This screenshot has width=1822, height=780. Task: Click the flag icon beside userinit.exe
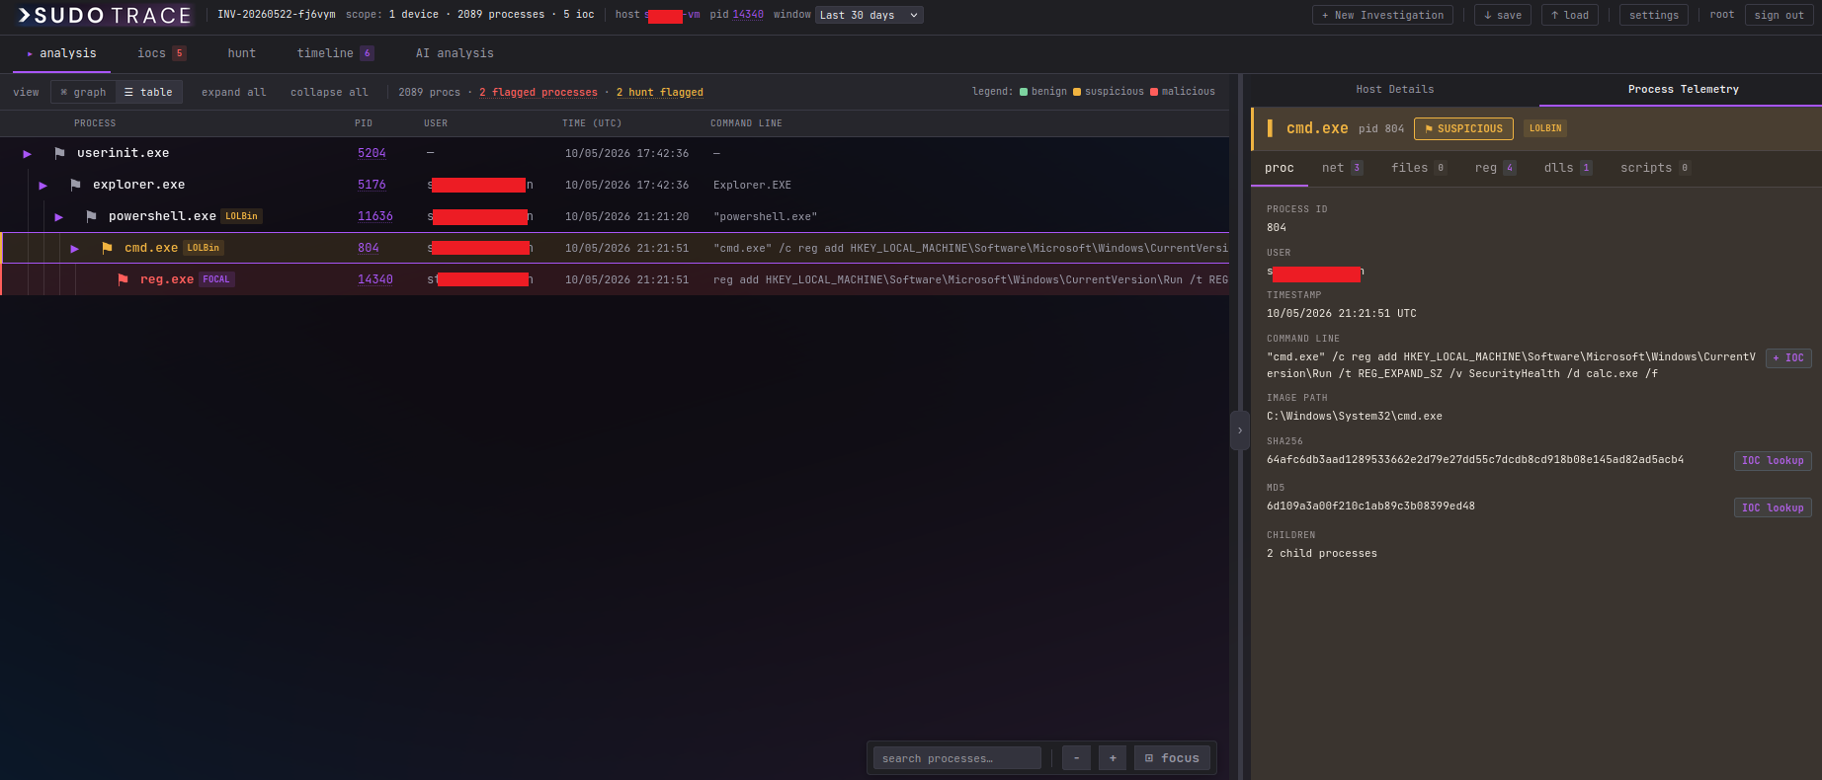(x=59, y=153)
